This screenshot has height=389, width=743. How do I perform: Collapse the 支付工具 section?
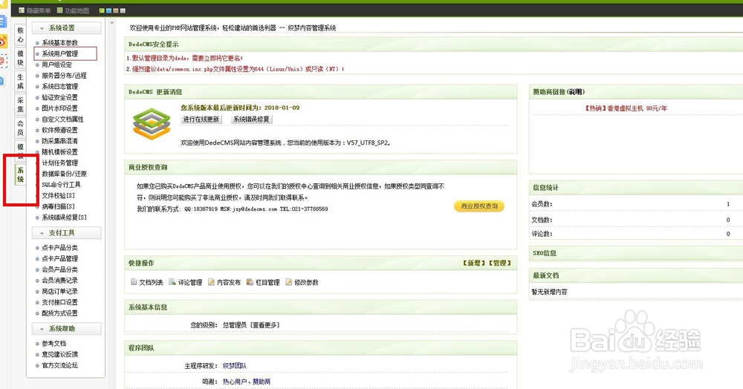point(67,233)
